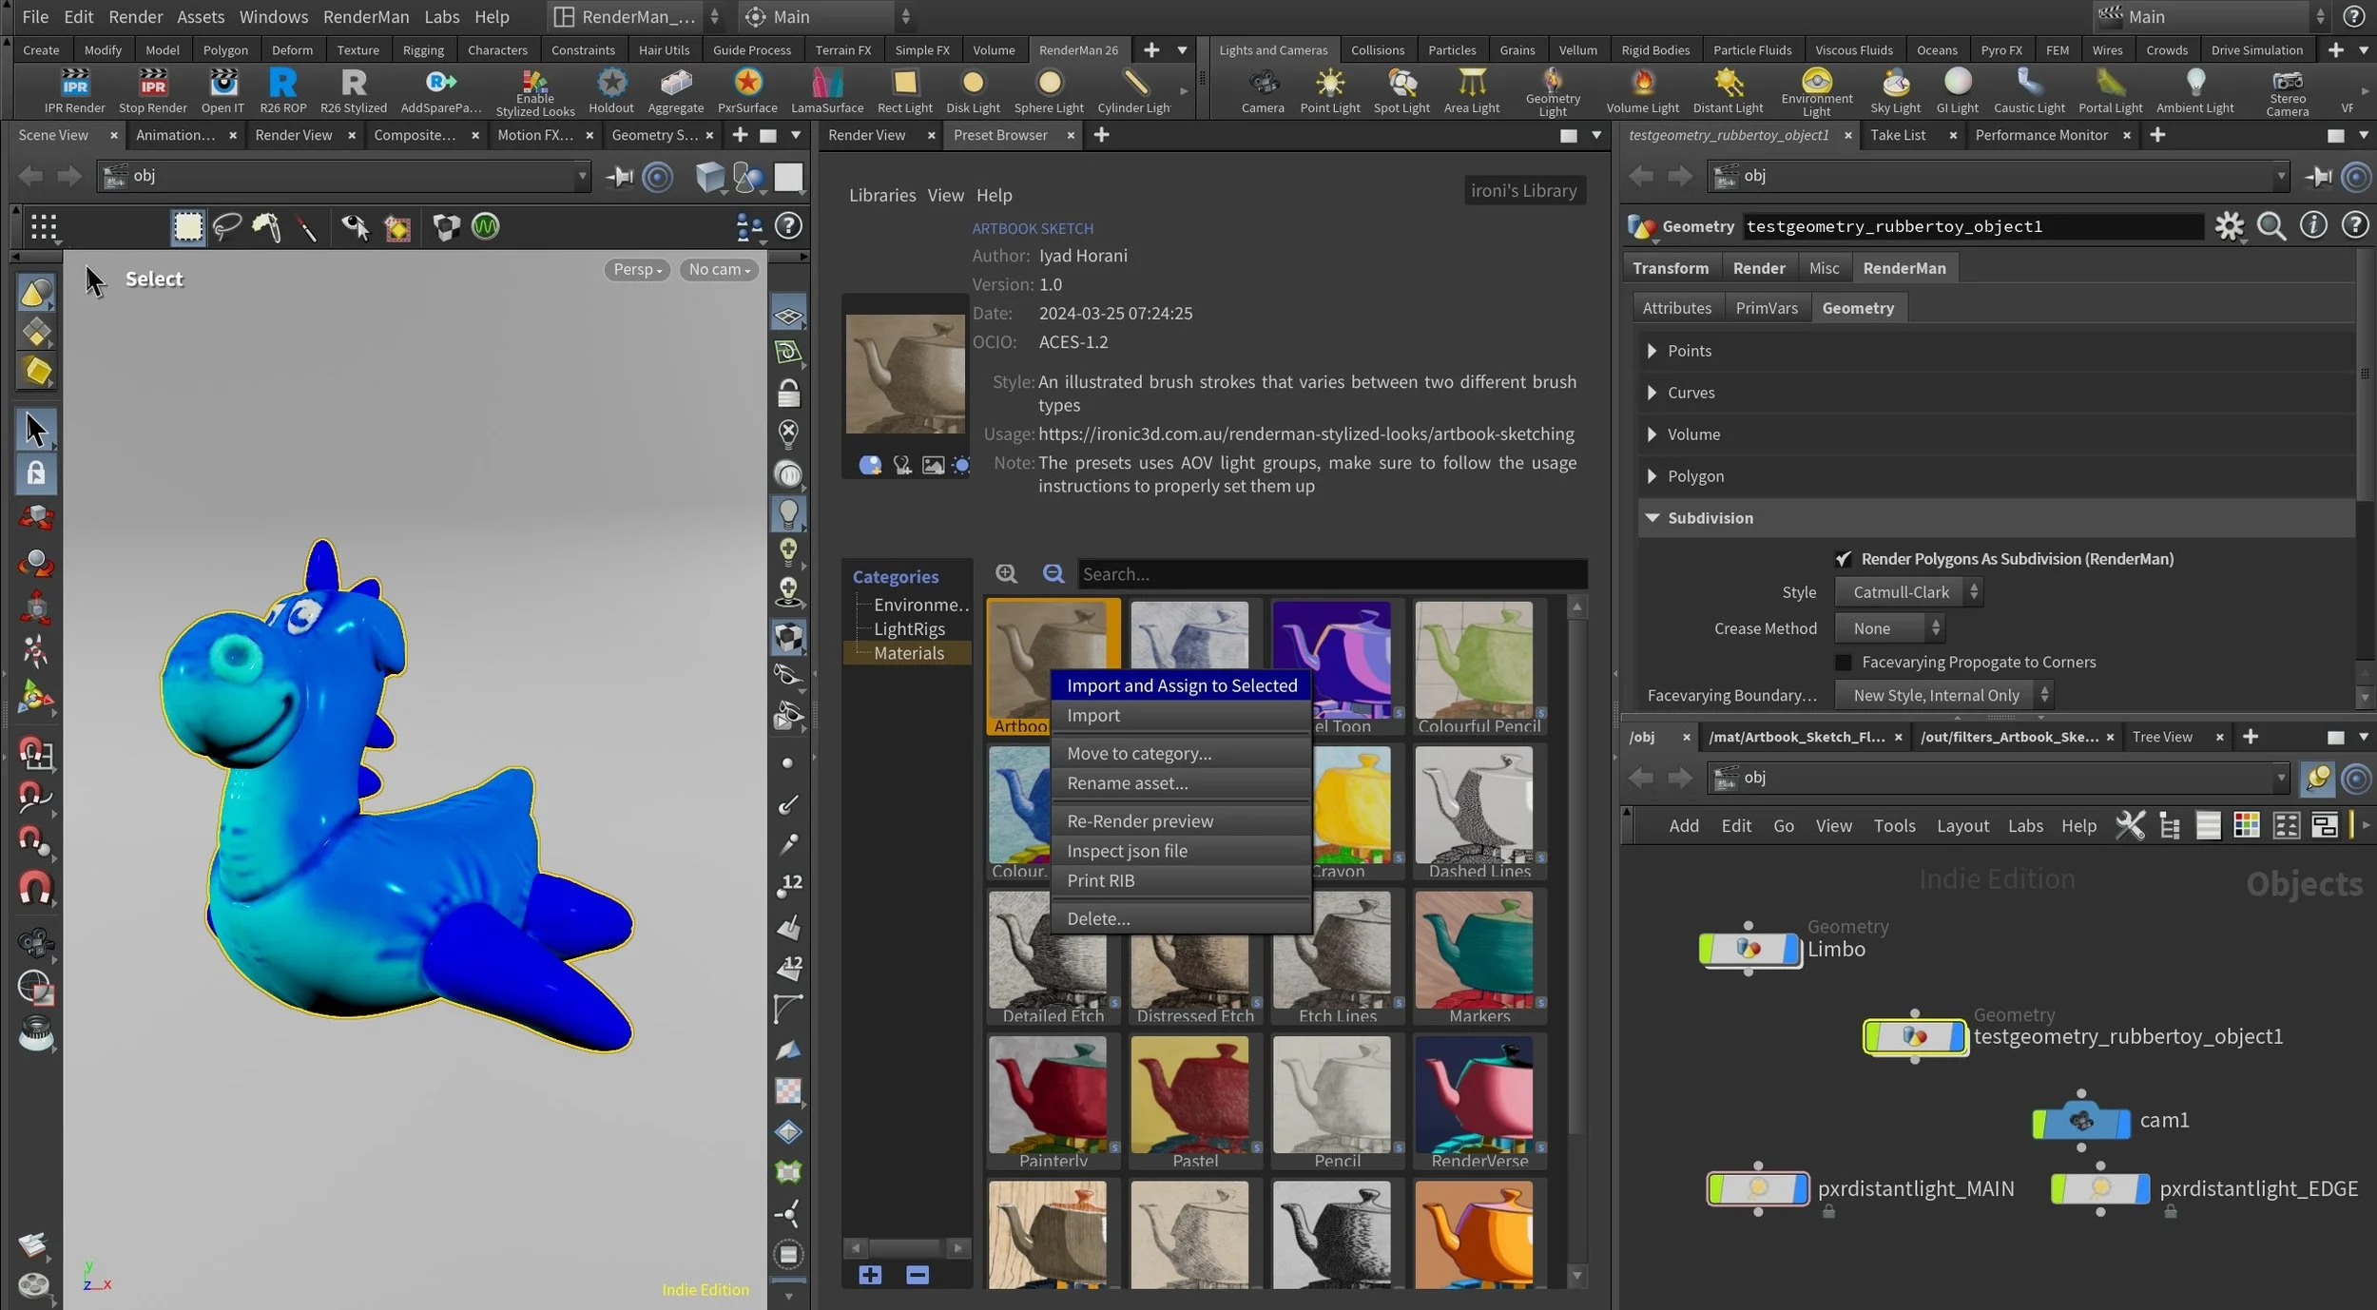Open the Persp viewport dropdown
Image resolution: width=2377 pixels, height=1310 pixels.
point(637,270)
